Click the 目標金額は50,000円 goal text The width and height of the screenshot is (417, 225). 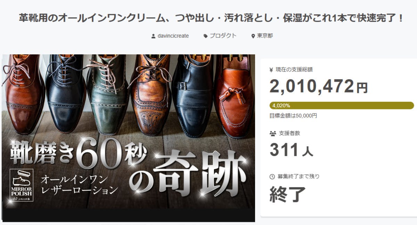293,116
